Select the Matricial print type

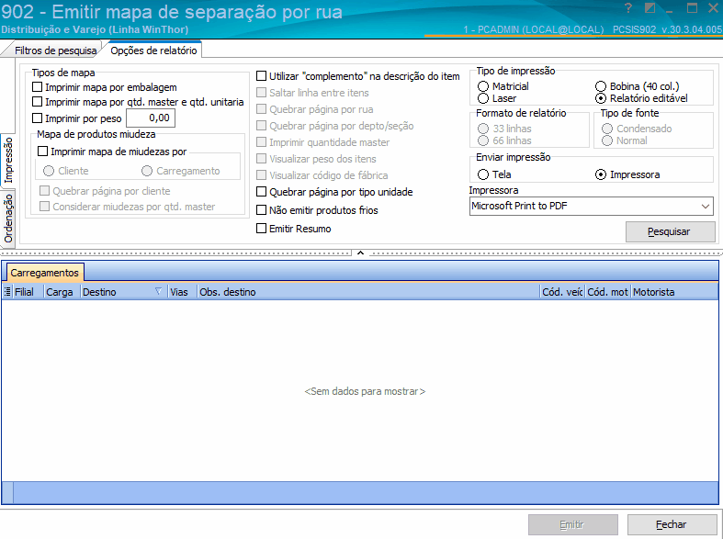(x=483, y=86)
